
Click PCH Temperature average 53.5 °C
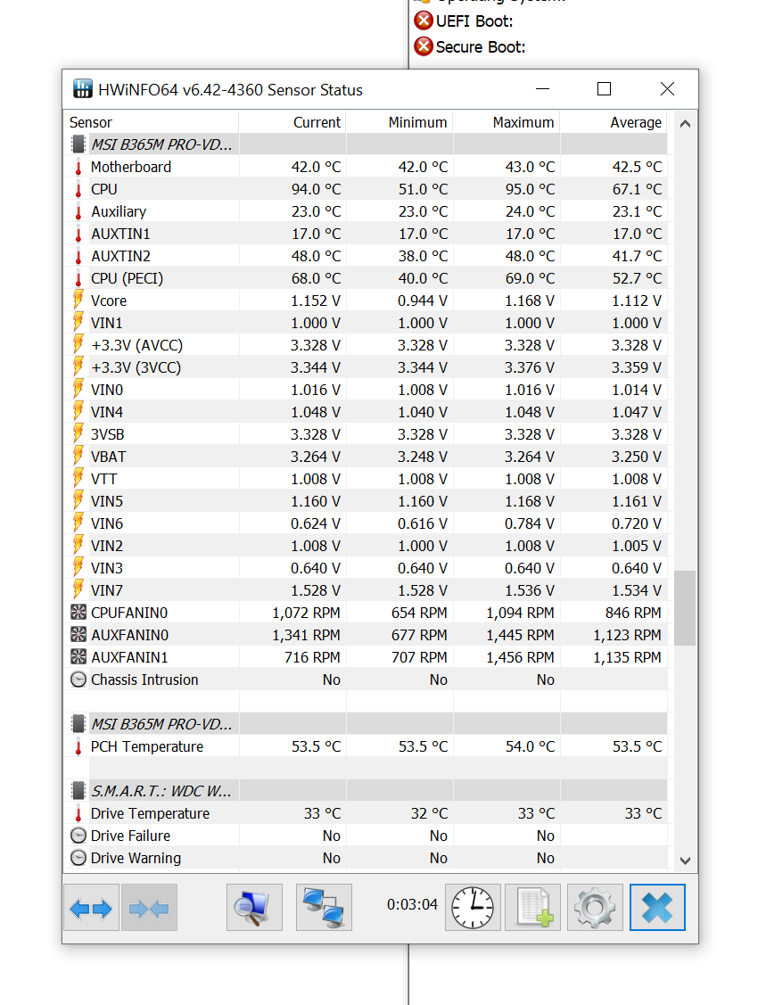(638, 746)
